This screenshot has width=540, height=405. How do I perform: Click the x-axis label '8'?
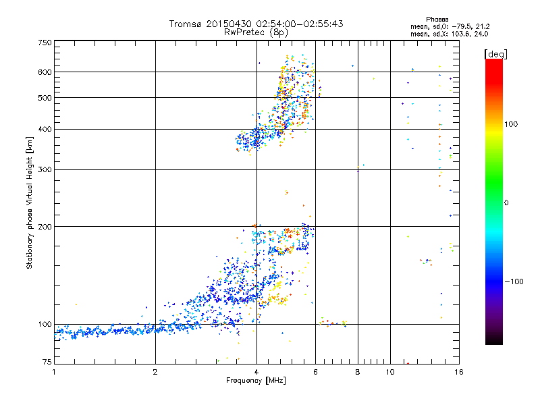coord(358,372)
